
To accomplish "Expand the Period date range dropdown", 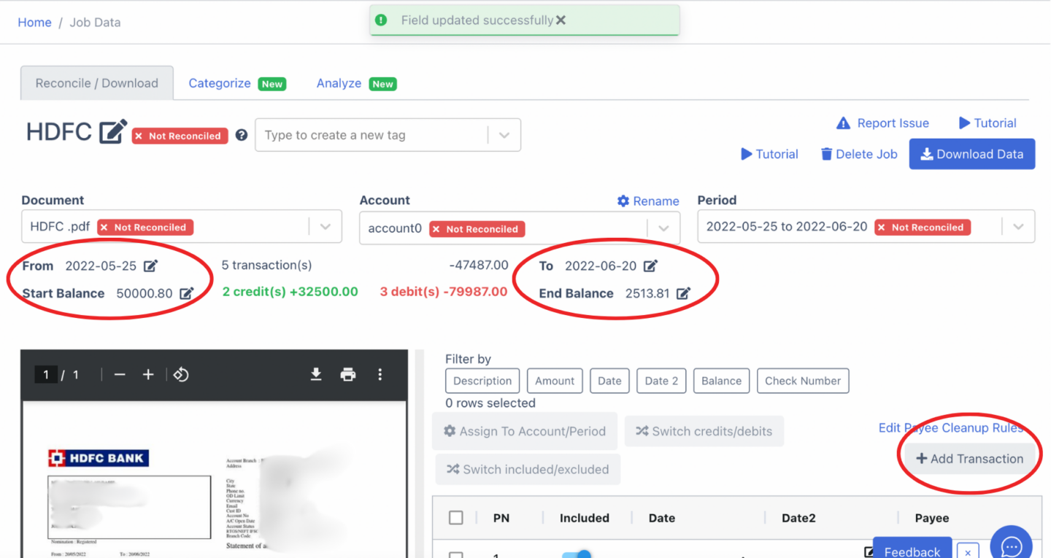I will [1018, 227].
